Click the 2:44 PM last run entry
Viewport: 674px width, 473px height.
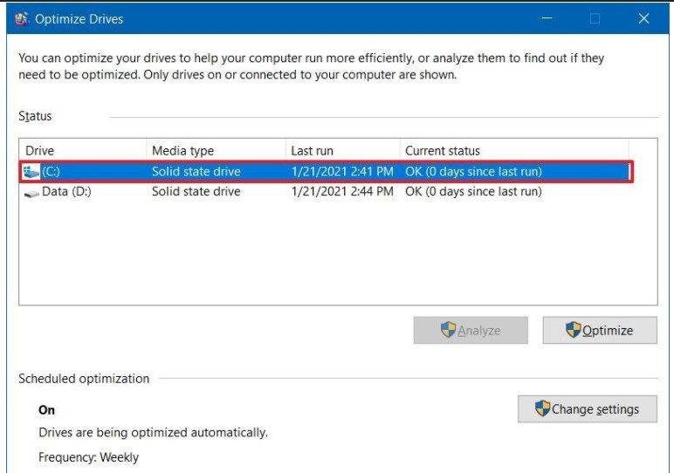pos(342,192)
